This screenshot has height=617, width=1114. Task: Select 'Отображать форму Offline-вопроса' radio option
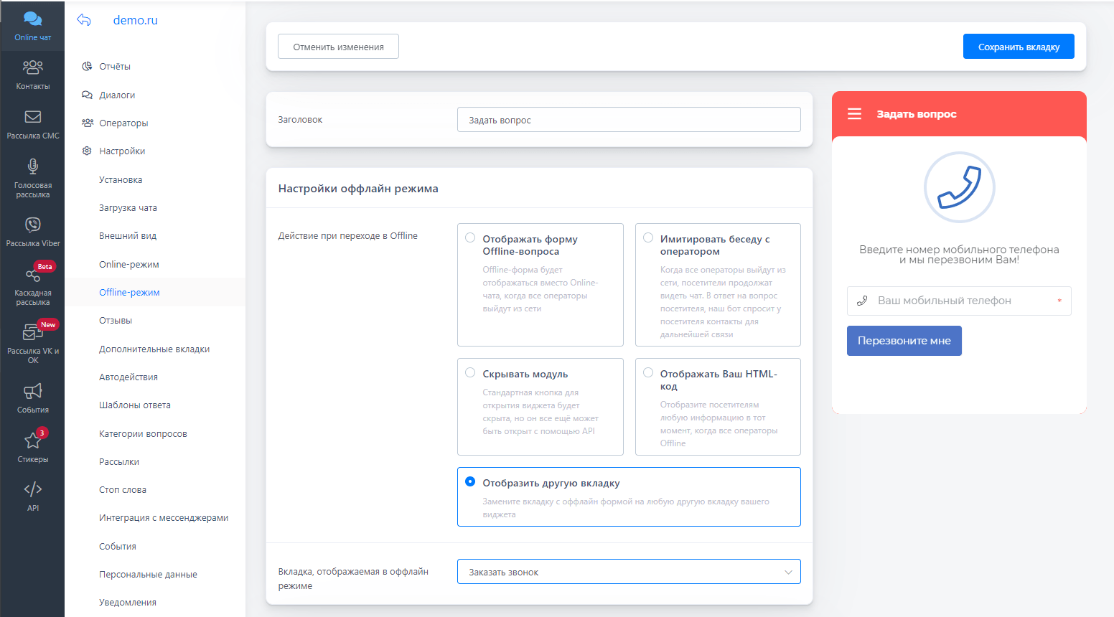470,238
